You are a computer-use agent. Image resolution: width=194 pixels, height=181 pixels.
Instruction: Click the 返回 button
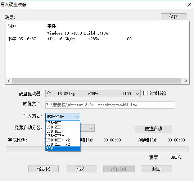click(x=156, y=169)
